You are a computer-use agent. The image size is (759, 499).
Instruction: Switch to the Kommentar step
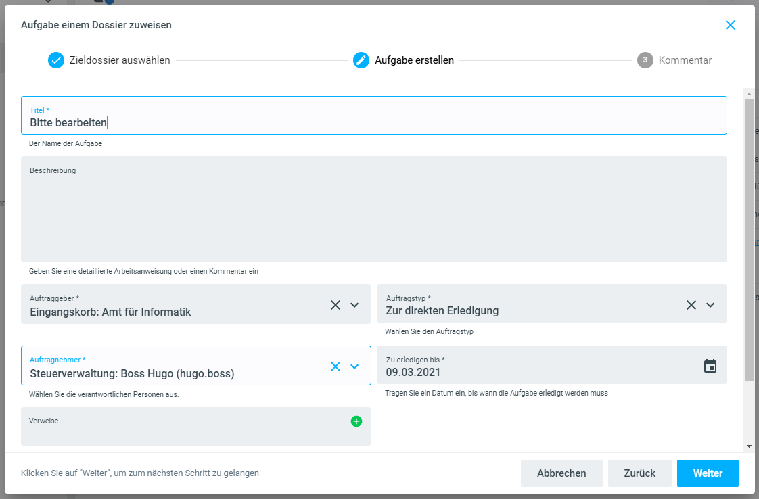coord(685,60)
